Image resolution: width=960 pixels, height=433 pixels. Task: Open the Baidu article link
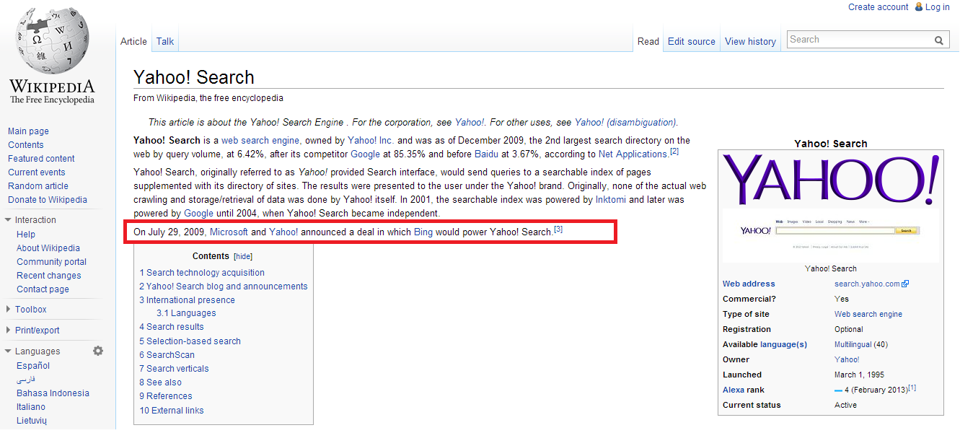click(487, 154)
